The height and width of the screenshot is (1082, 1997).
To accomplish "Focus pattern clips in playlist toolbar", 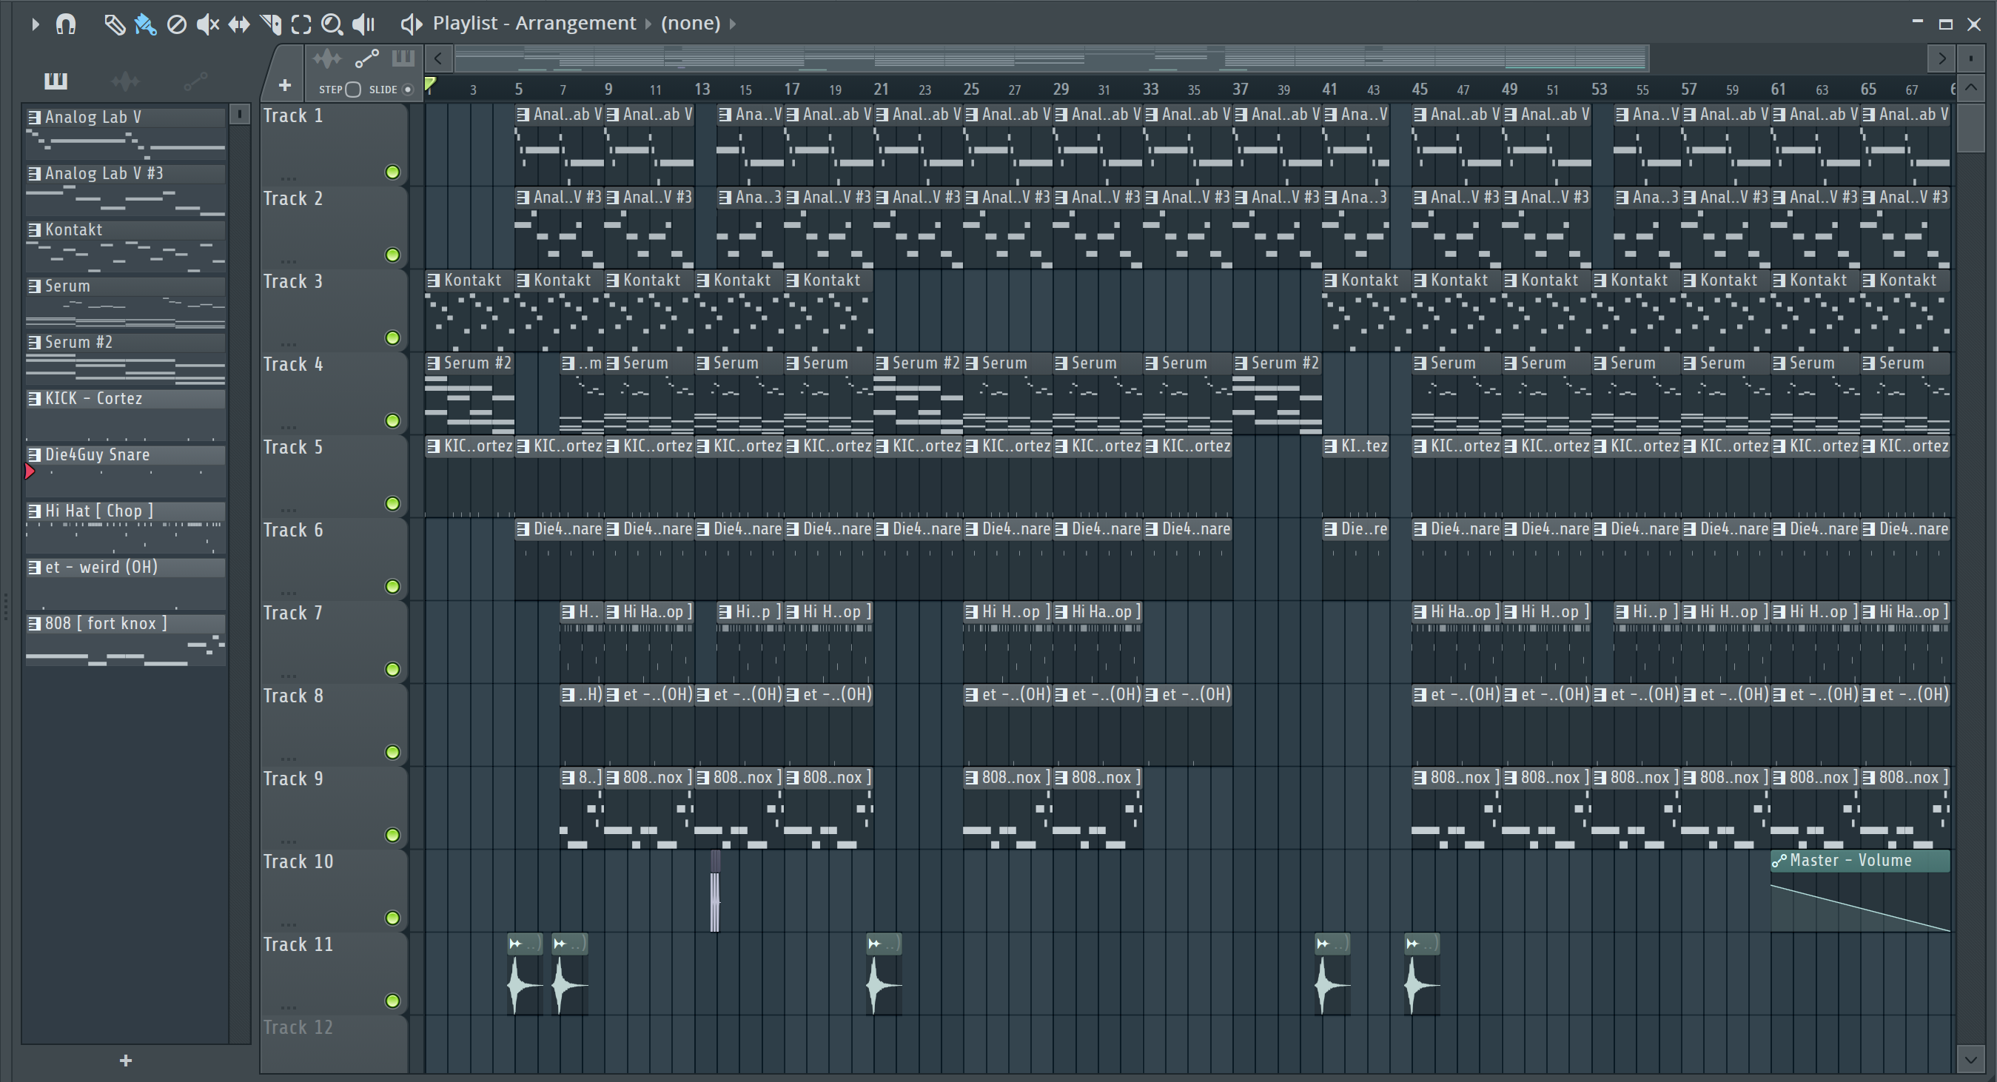I will [x=403, y=58].
